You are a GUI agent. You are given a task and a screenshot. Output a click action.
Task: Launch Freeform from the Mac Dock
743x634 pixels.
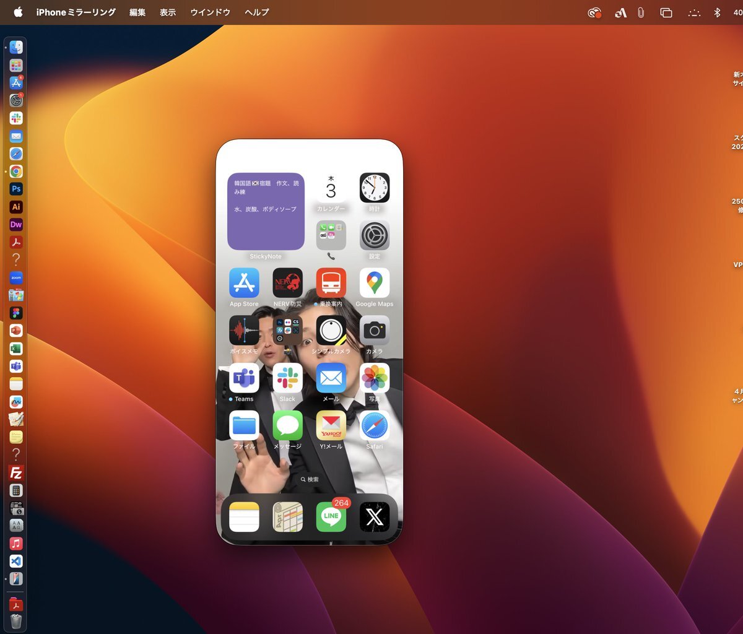coord(16,402)
